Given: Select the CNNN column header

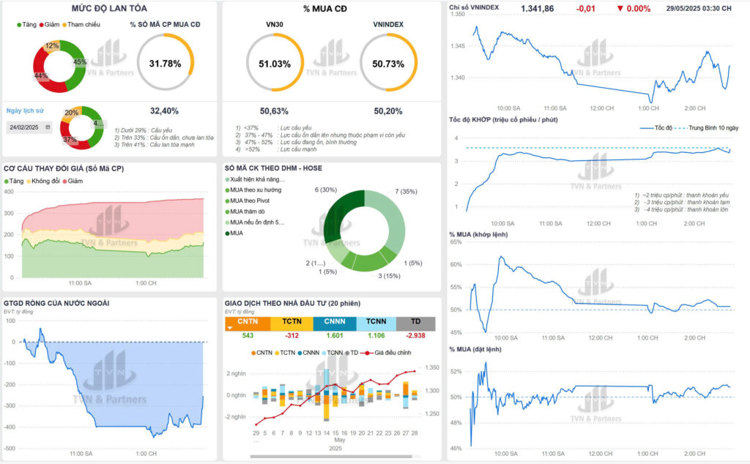Looking at the screenshot, I should 334,322.
